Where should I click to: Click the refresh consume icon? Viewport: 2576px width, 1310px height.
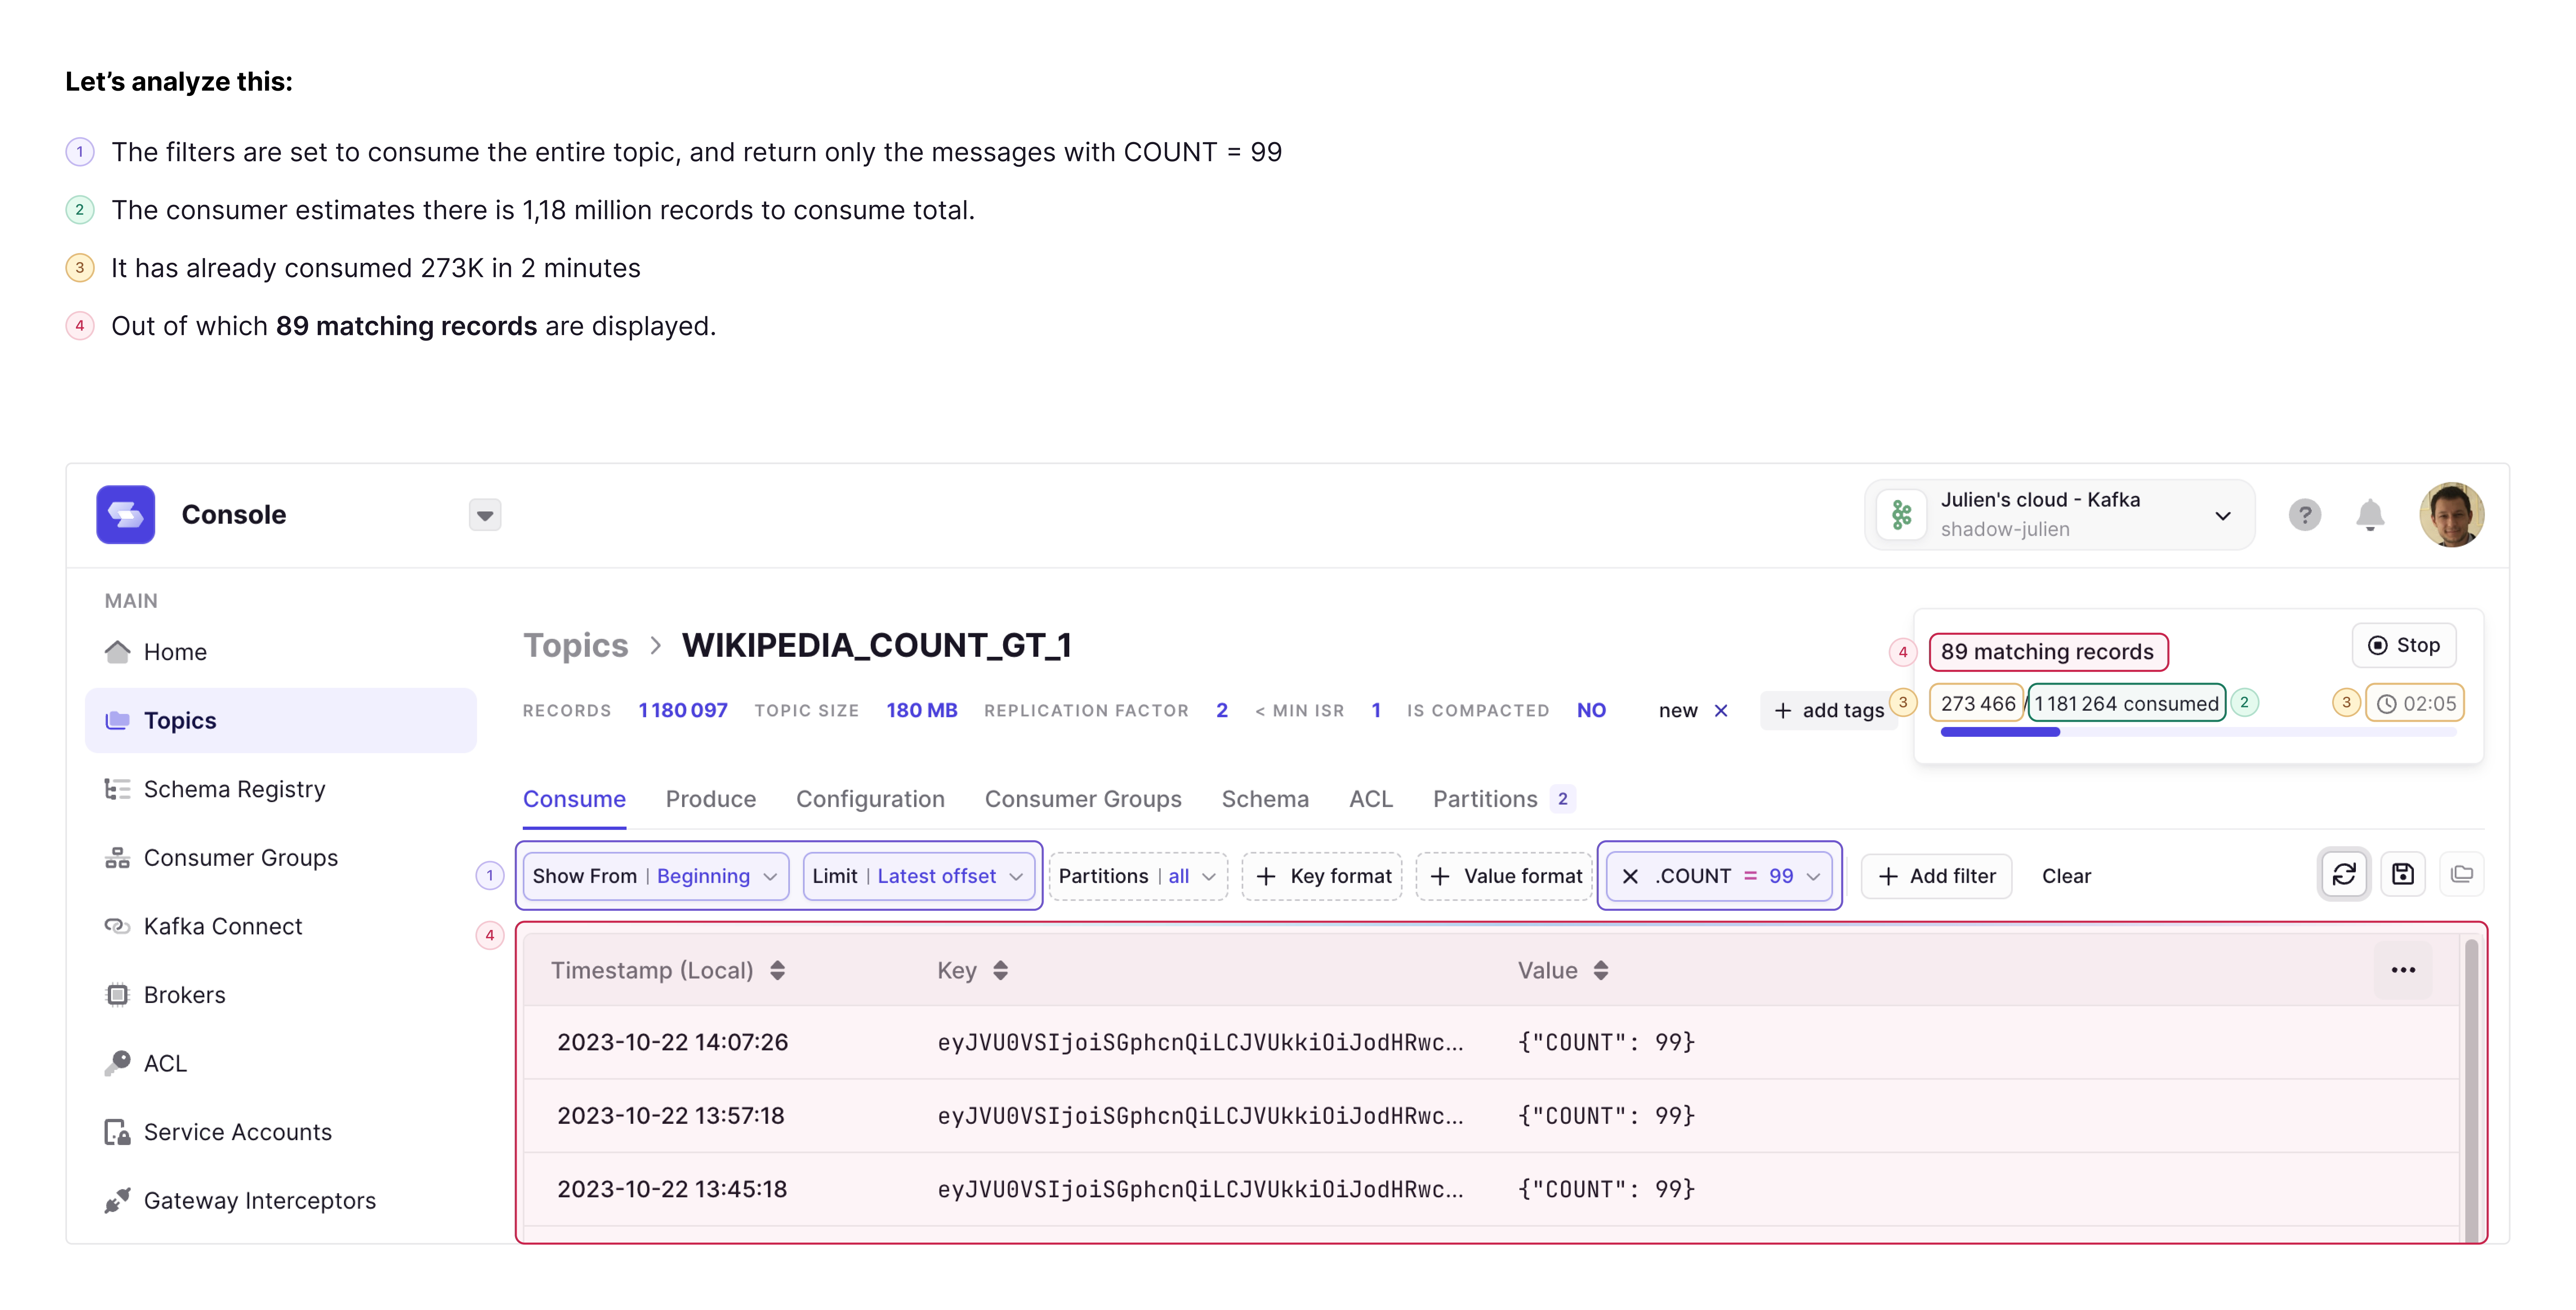(2344, 875)
